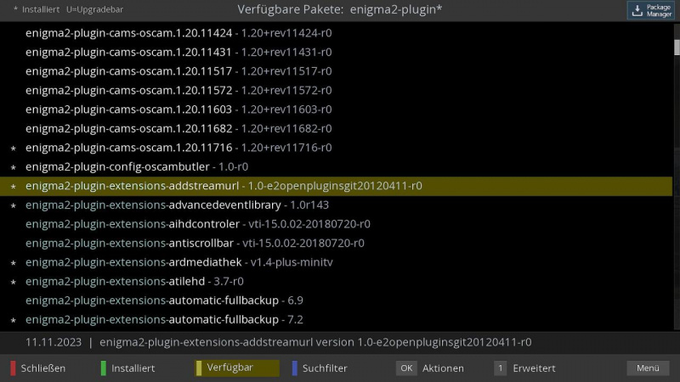
Task: Open Suchfilter search filter
Action: pos(325,368)
